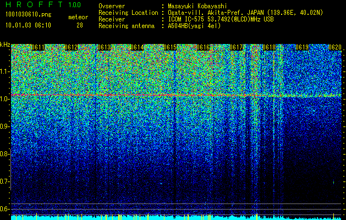
Task: Click the date stamp 10.01.03 06:10
Action: pos(28,25)
